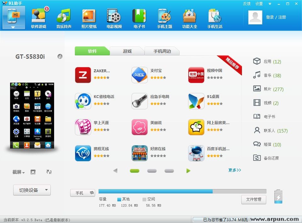This screenshot has height=223, width=302.
Task: Open the 切换设备 device switch dropdown
Action: (x=32, y=190)
